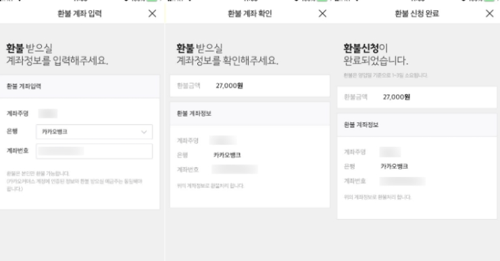
Task: Click 환불금액 label on confirmation screen
Action: (189, 85)
